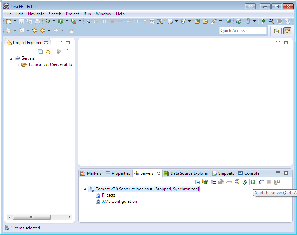Click the Launch Web Service Explorer icon

click(x=238, y=21)
